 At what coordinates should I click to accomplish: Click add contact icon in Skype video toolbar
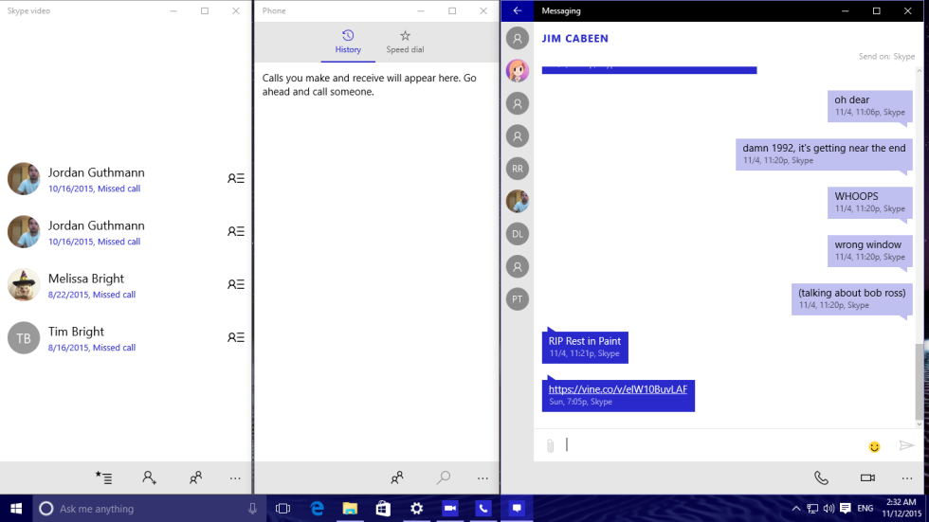[x=150, y=477]
